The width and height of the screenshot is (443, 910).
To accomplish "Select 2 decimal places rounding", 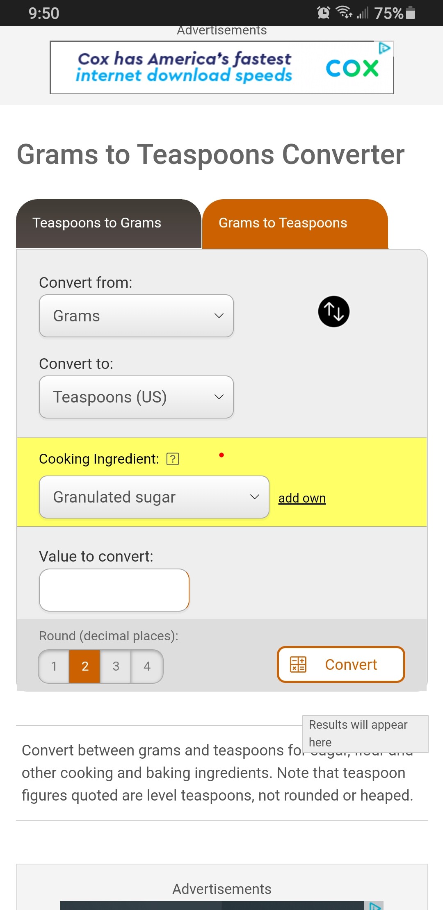I will coord(85,666).
